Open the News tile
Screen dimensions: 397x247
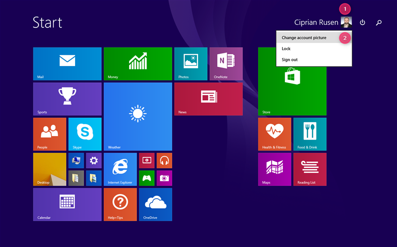[208, 99]
